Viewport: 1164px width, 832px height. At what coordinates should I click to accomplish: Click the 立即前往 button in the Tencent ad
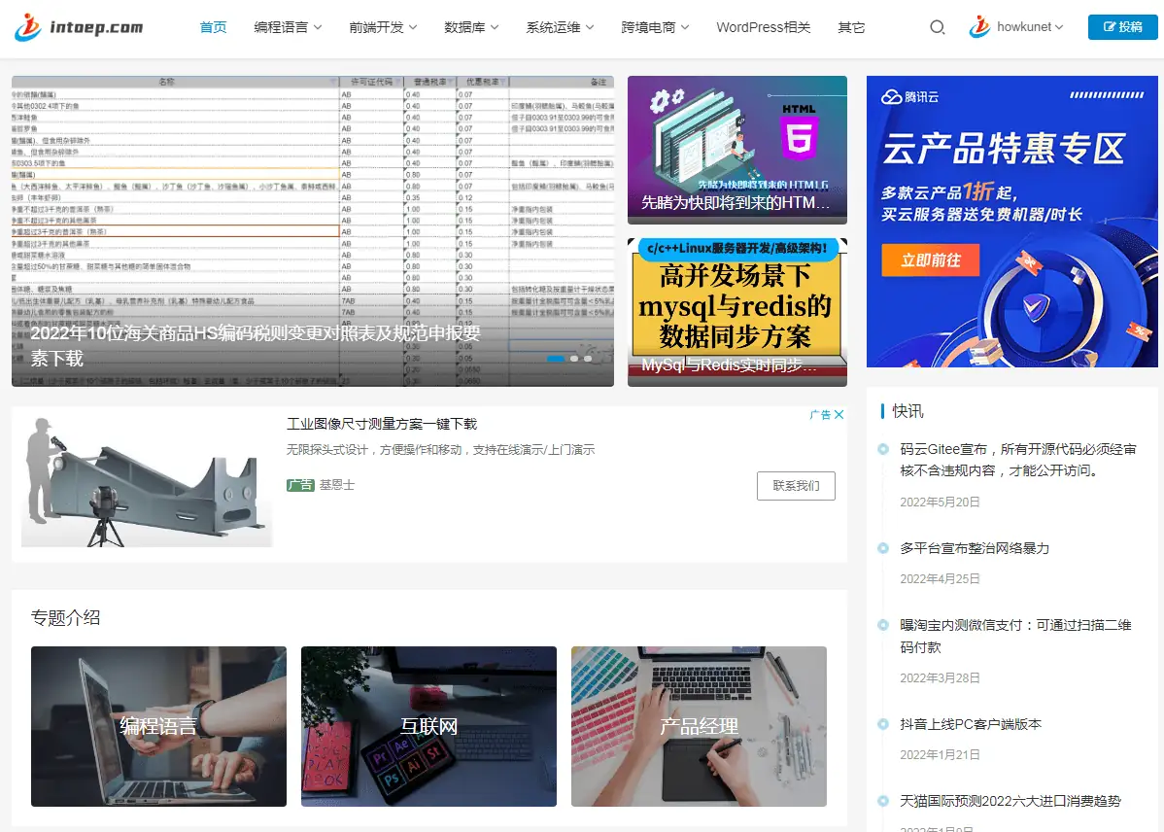[x=930, y=260]
